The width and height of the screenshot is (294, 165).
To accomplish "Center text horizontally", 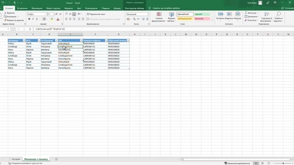I will (x=70, y=19).
